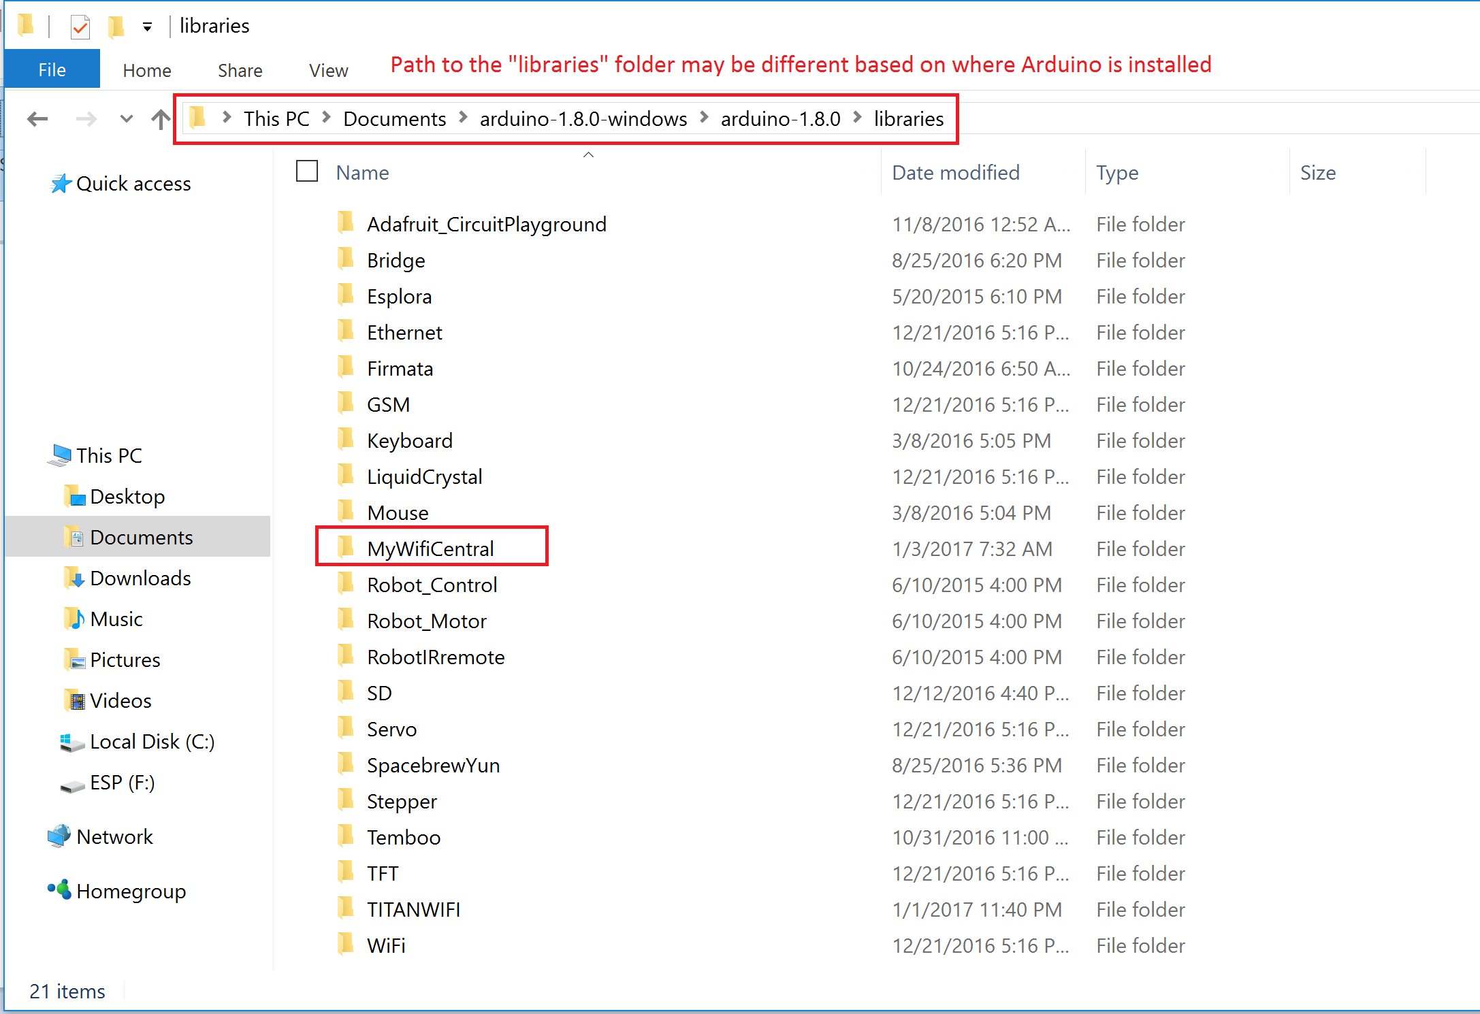Open the File menu
The height and width of the screenshot is (1014, 1480).
(x=52, y=69)
